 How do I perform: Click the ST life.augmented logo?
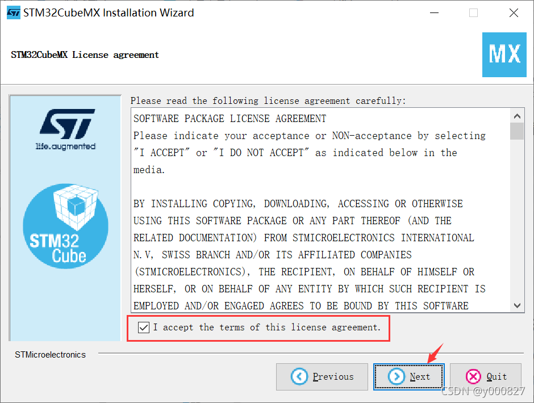[66, 129]
